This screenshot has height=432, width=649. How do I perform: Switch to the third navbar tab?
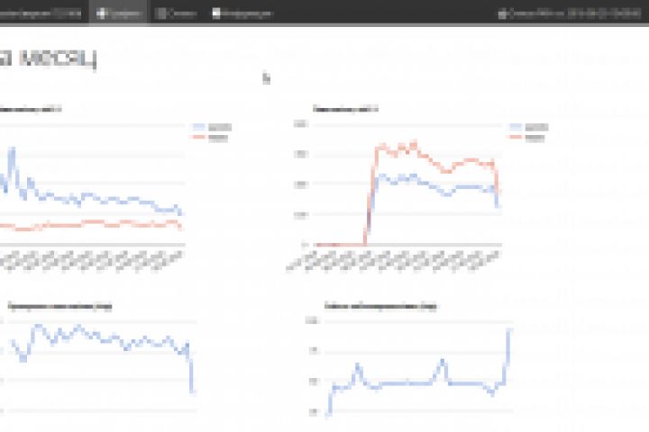click(x=242, y=13)
